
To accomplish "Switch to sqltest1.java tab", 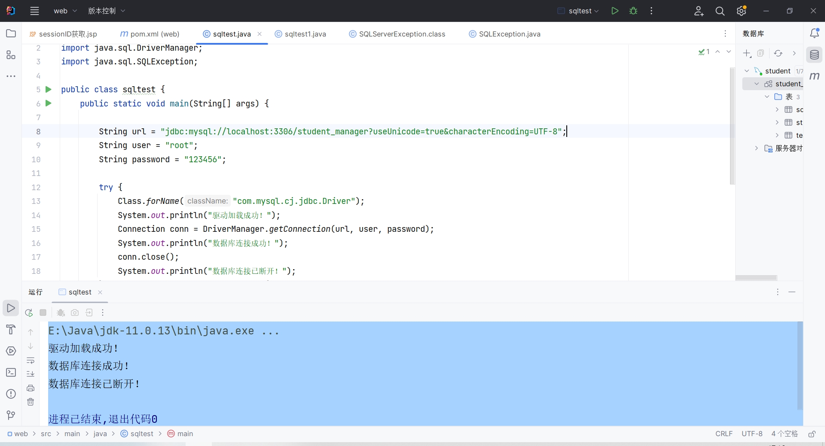I will tap(300, 34).
